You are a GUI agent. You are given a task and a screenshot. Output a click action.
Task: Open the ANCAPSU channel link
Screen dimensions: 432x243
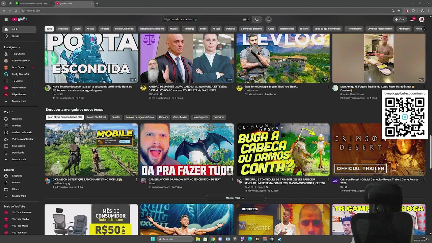click(x=154, y=94)
